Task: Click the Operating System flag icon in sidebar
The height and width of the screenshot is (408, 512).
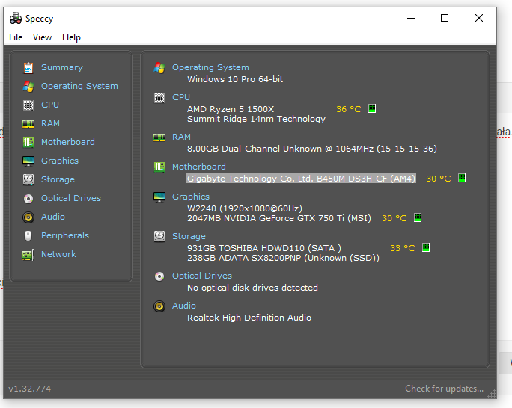Action: [x=28, y=87]
